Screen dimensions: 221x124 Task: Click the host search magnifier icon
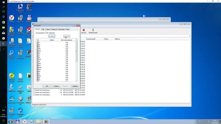point(3,7)
